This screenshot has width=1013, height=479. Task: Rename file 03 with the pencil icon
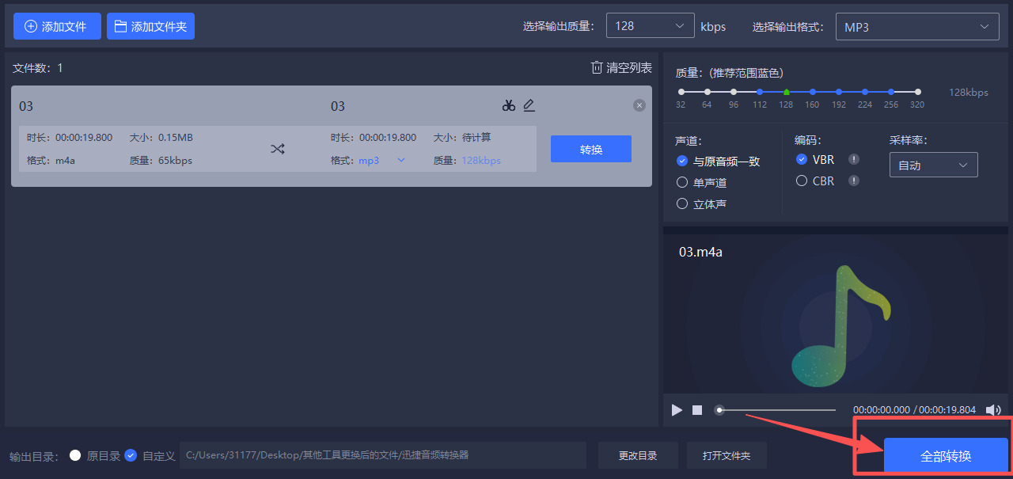pos(529,104)
